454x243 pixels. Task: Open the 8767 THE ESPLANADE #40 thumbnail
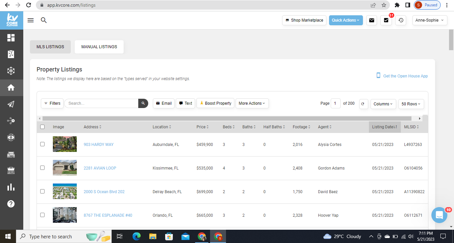click(x=65, y=215)
